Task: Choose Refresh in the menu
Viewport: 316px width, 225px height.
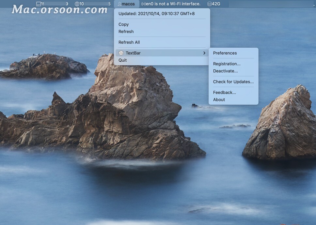Action: (x=162, y=32)
